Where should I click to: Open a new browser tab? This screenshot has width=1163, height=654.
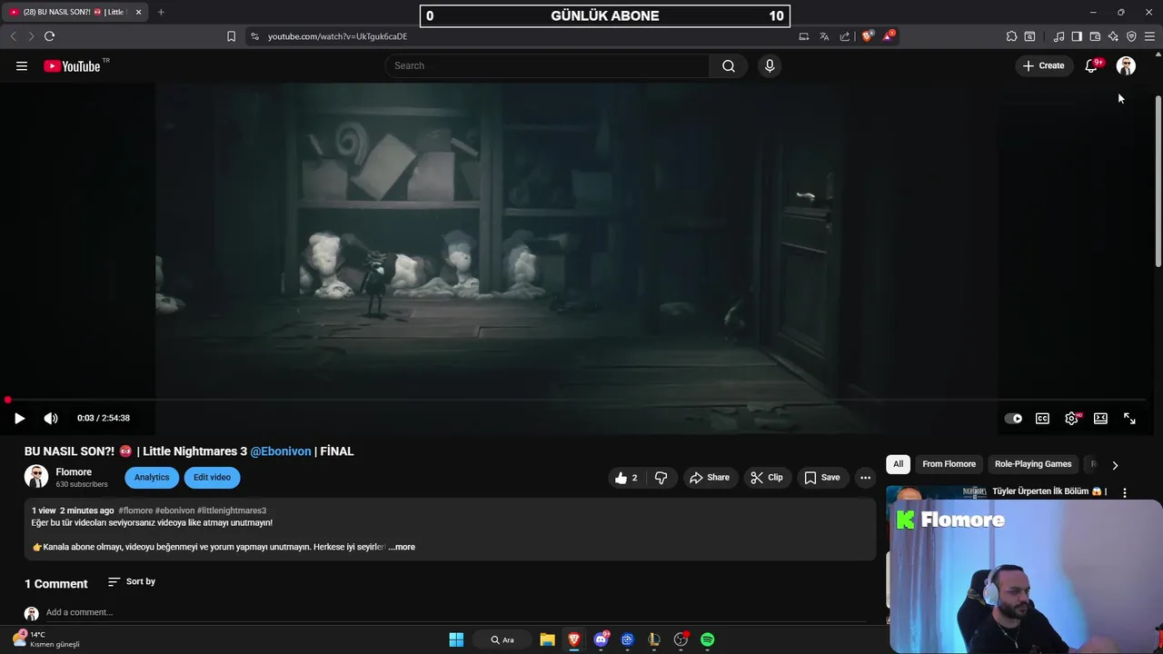tap(161, 12)
